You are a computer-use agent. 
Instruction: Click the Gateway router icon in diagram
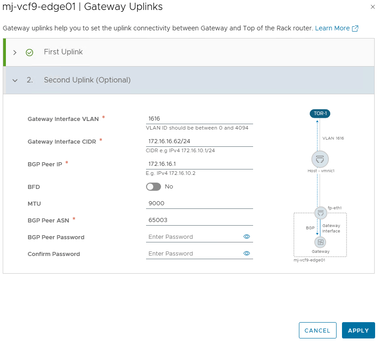(321, 242)
